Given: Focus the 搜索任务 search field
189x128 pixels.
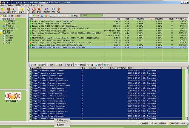Looking at the screenshot, I should click(91, 16).
